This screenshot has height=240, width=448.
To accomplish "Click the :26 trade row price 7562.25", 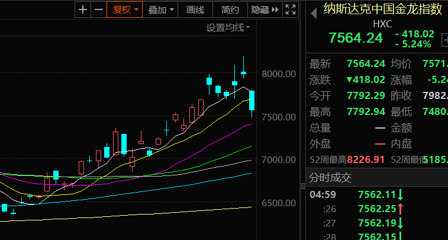I will click(x=377, y=209).
